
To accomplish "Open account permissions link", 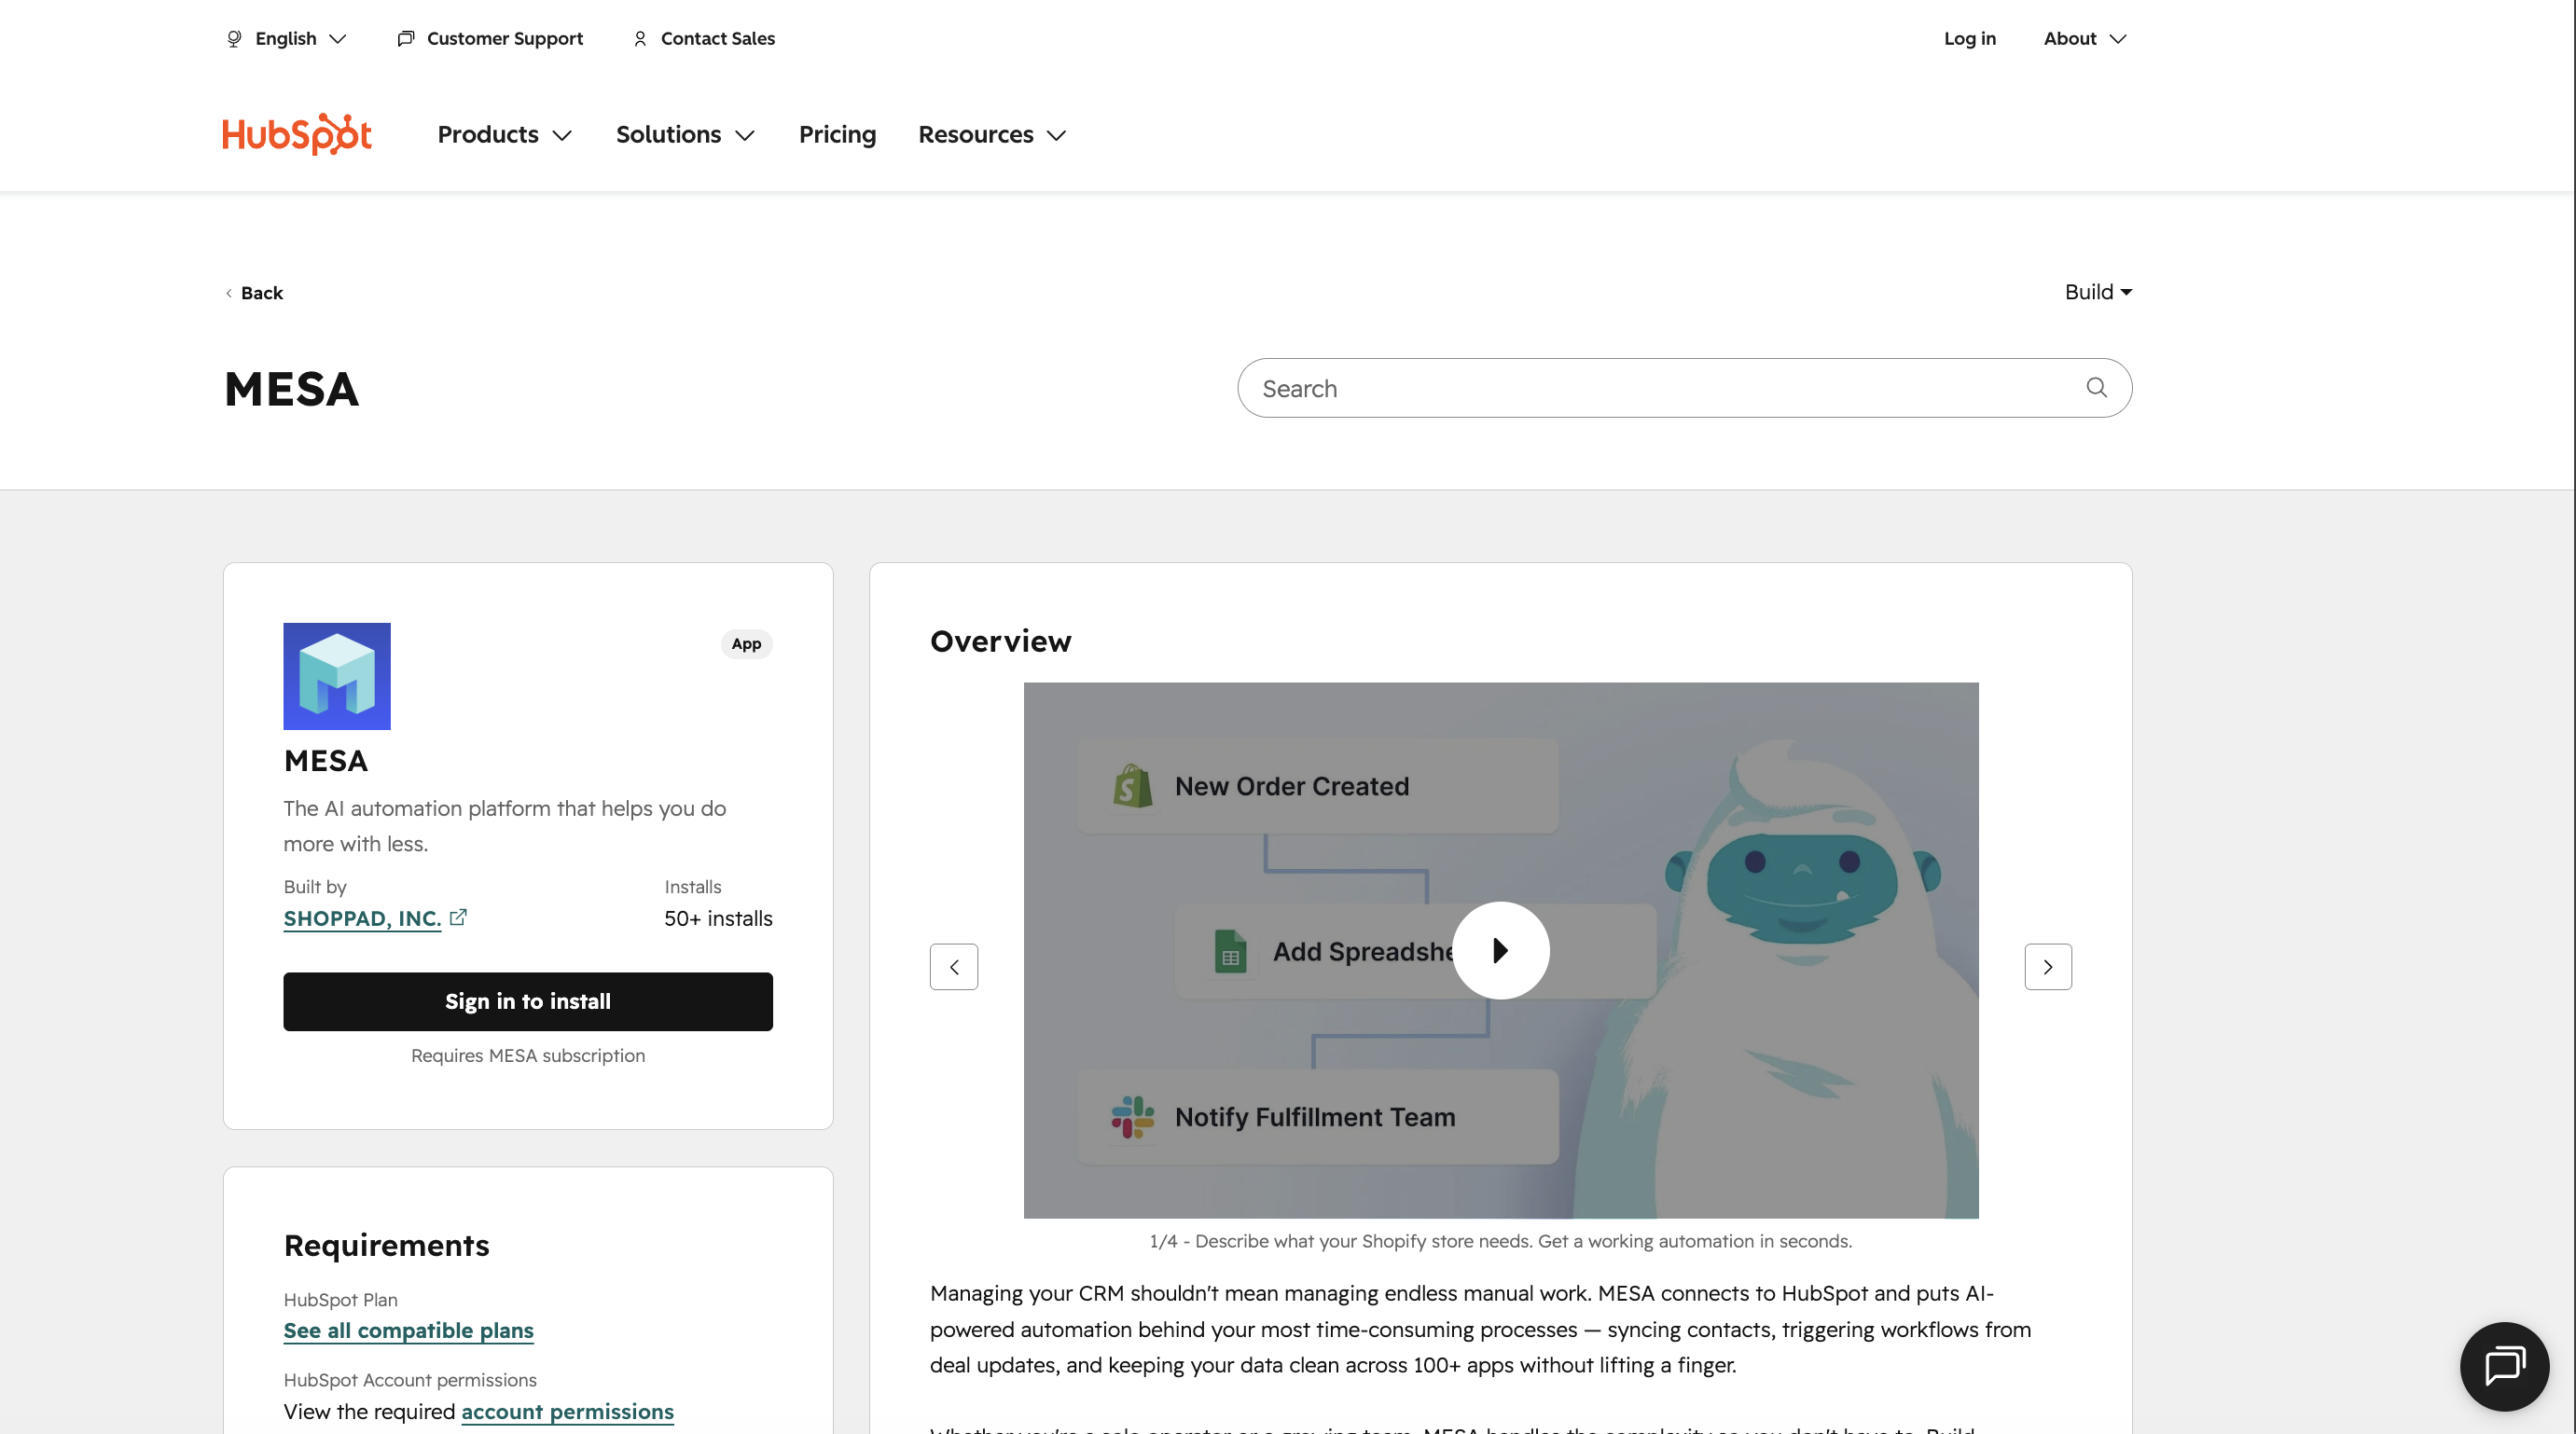I will tap(567, 1411).
